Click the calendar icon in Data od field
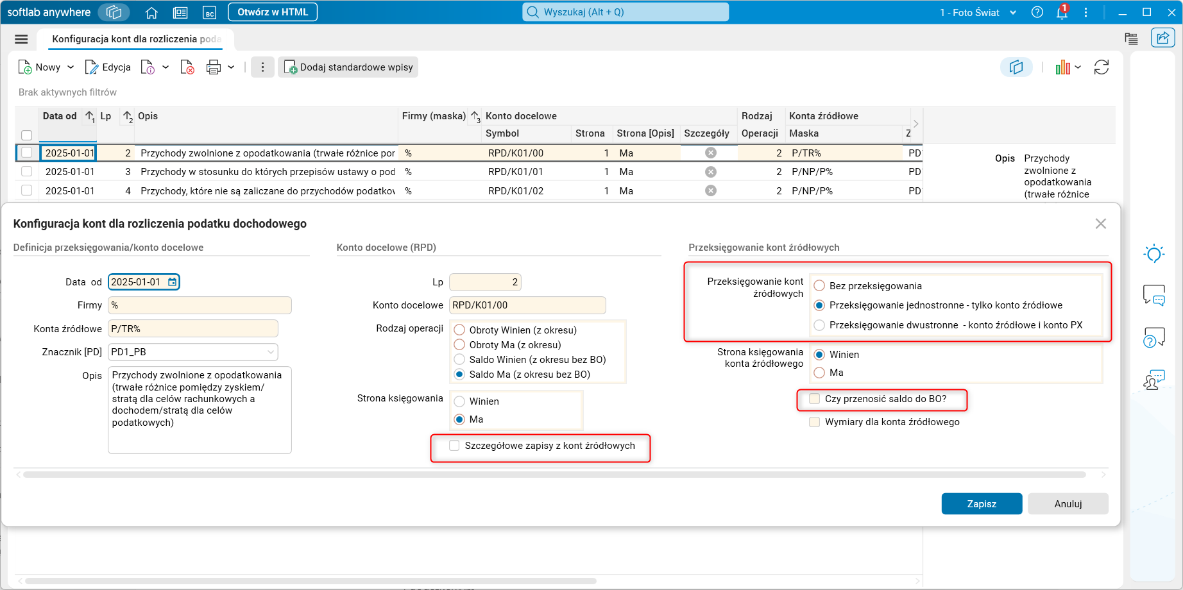Viewport: 1183px width, 590px height. (x=172, y=282)
